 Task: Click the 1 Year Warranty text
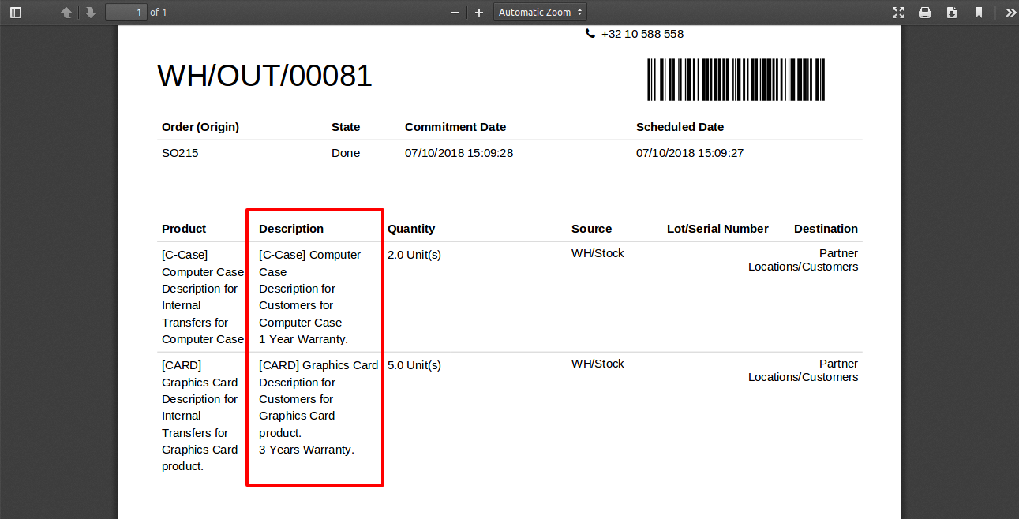[x=304, y=339]
